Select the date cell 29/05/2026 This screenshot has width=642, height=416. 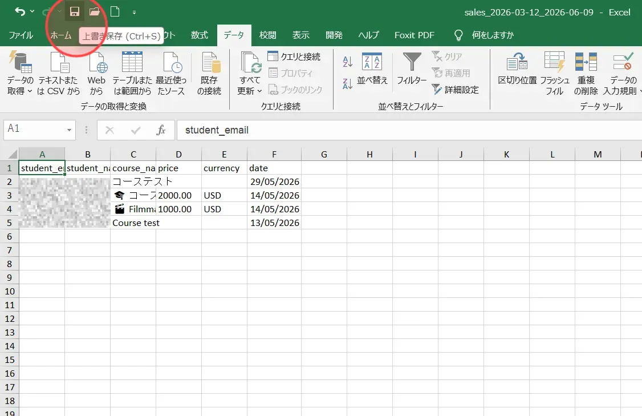274,181
